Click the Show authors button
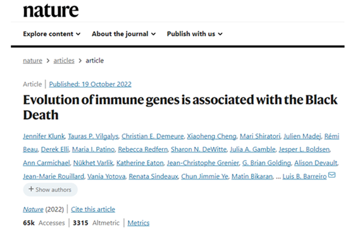 tap(50, 189)
